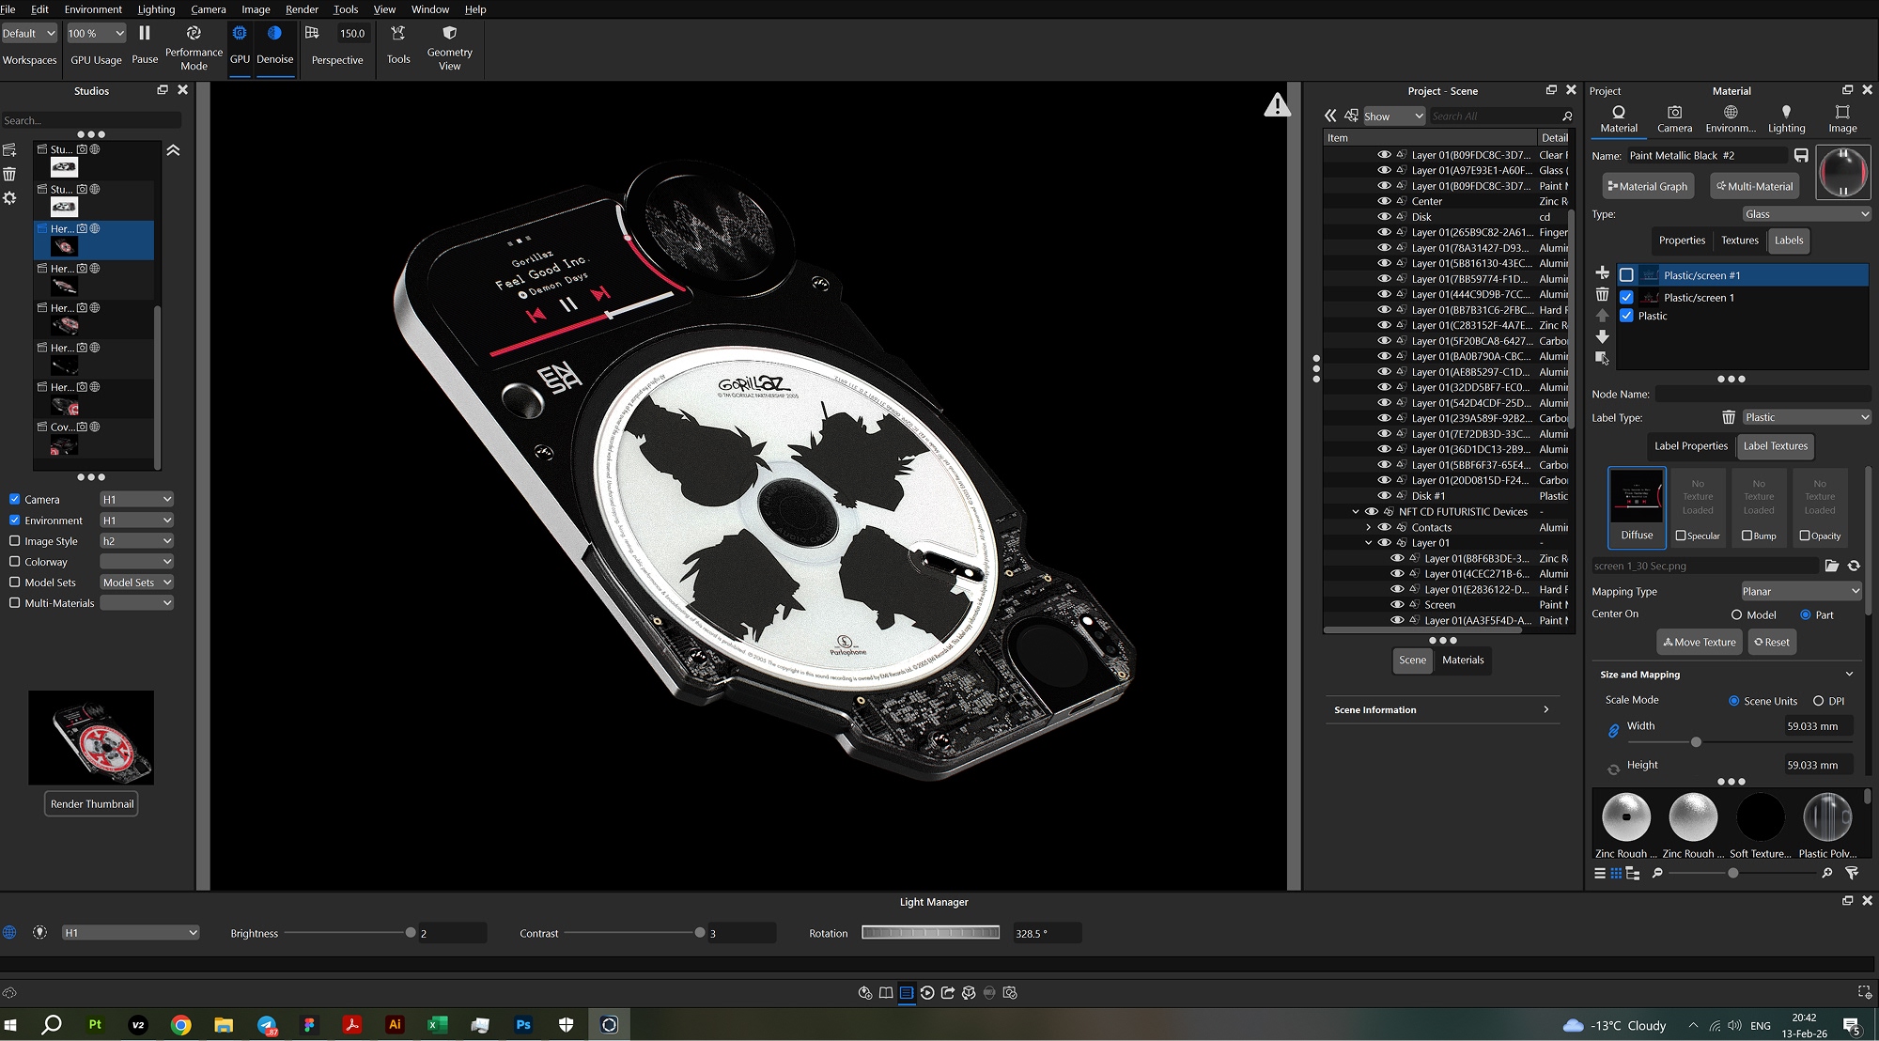Enable the Plastic/screen #1 label checkbox
This screenshot has width=1879, height=1041.
1627,274
